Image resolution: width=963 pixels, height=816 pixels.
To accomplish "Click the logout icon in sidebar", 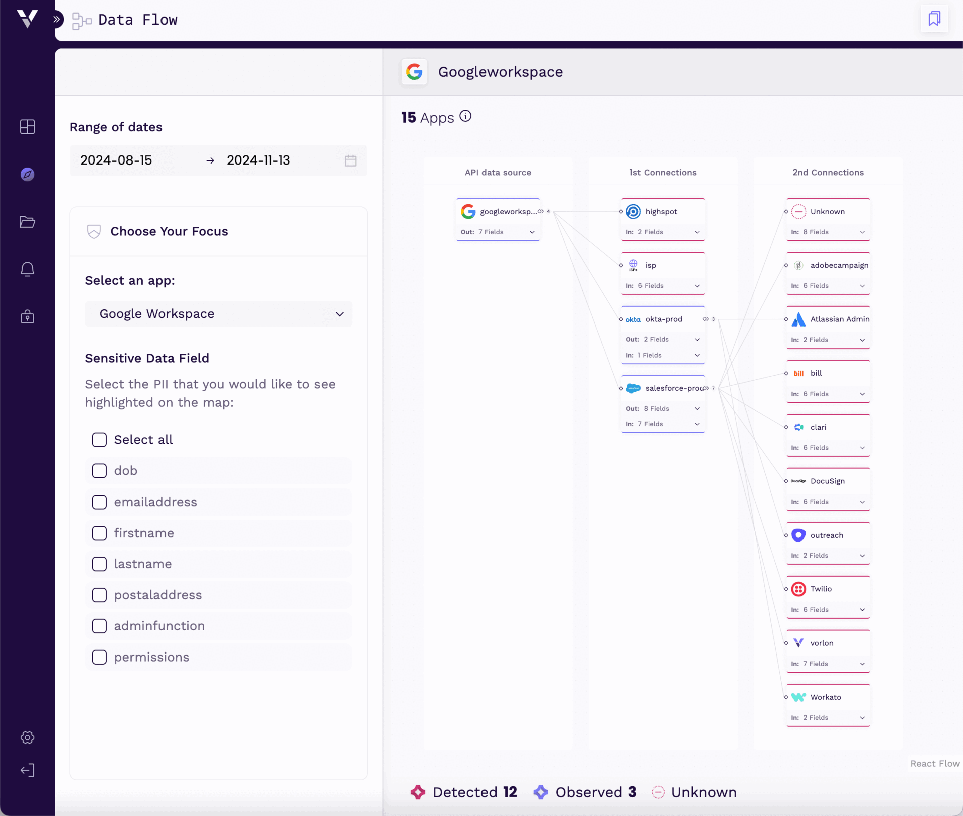I will pyautogui.click(x=27, y=770).
